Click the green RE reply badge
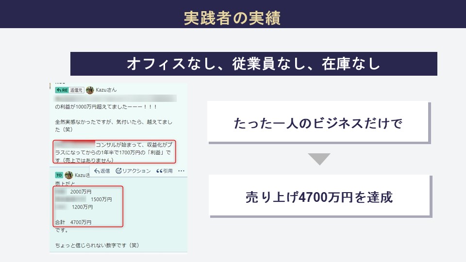Image resolution: width=466 pixels, height=262 pixels. [62, 90]
